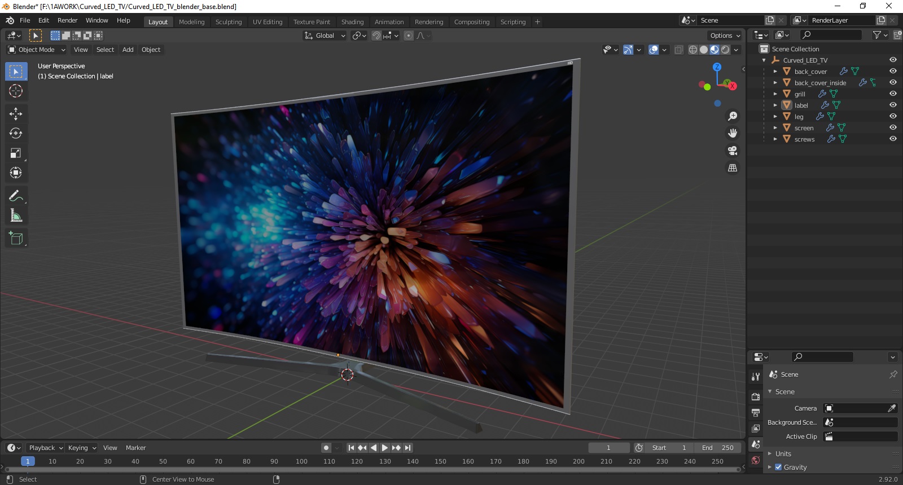Viewport: 903px width, 485px height.
Task: Toggle proportional editing in viewport header
Action: (409, 36)
